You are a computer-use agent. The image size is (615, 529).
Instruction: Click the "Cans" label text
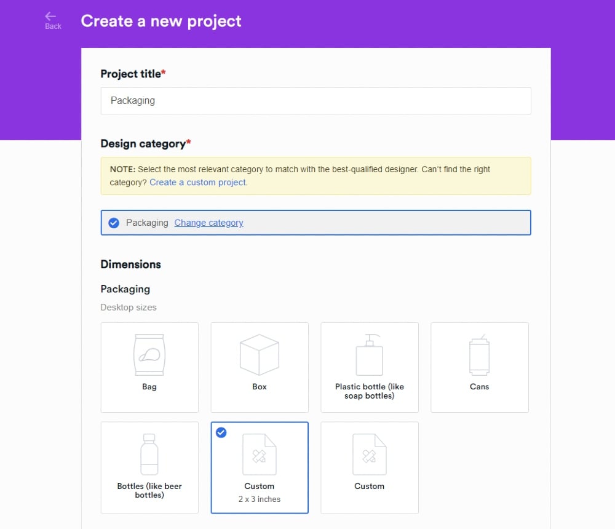pos(479,387)
